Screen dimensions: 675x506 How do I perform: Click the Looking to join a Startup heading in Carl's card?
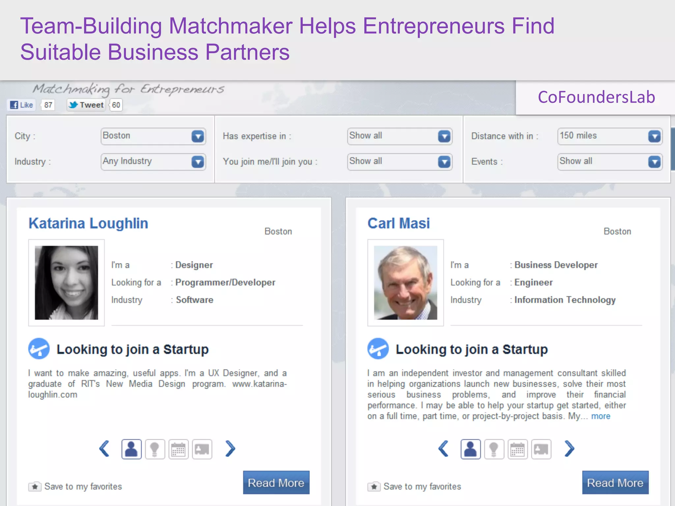point(472,350)
